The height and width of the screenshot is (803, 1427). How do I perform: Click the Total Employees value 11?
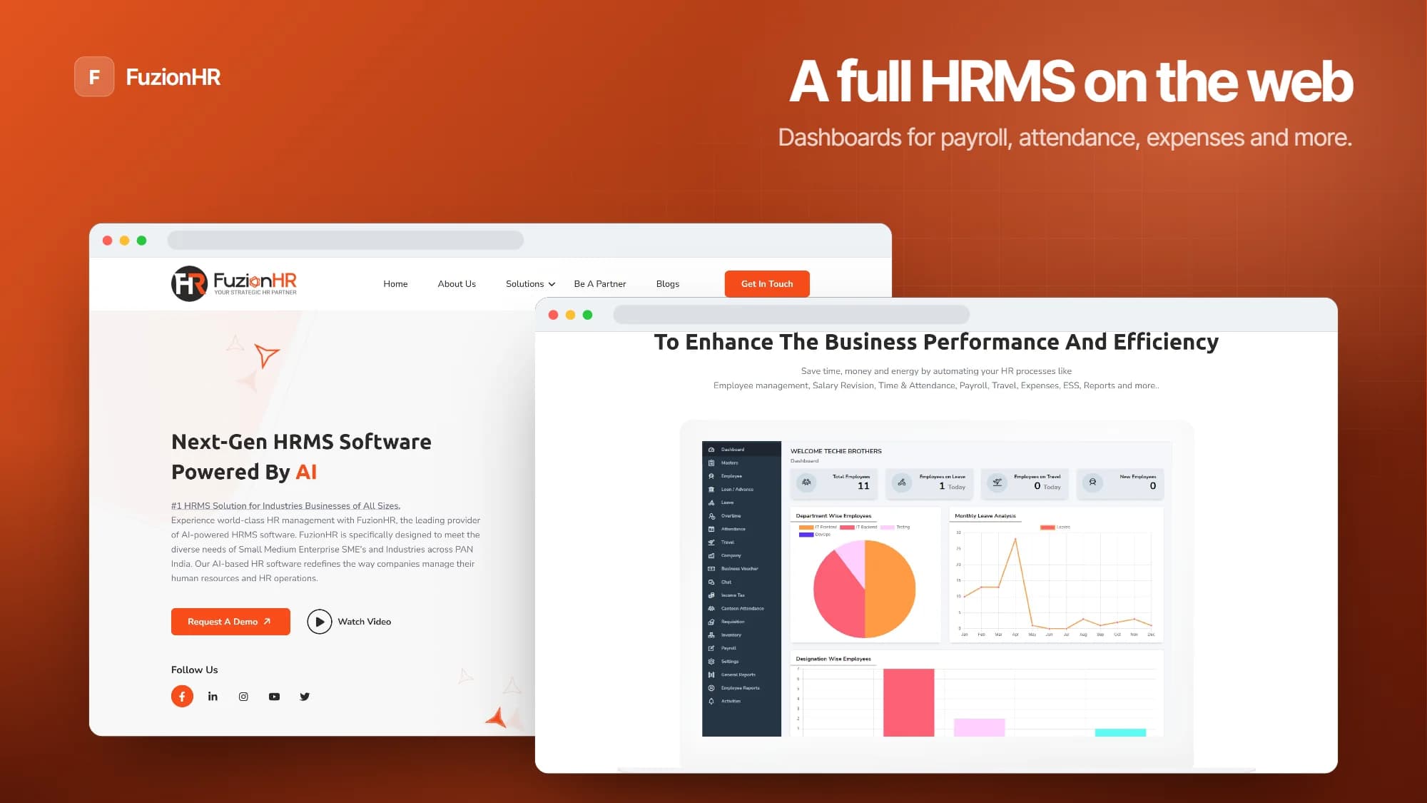[x=863, y=486]
